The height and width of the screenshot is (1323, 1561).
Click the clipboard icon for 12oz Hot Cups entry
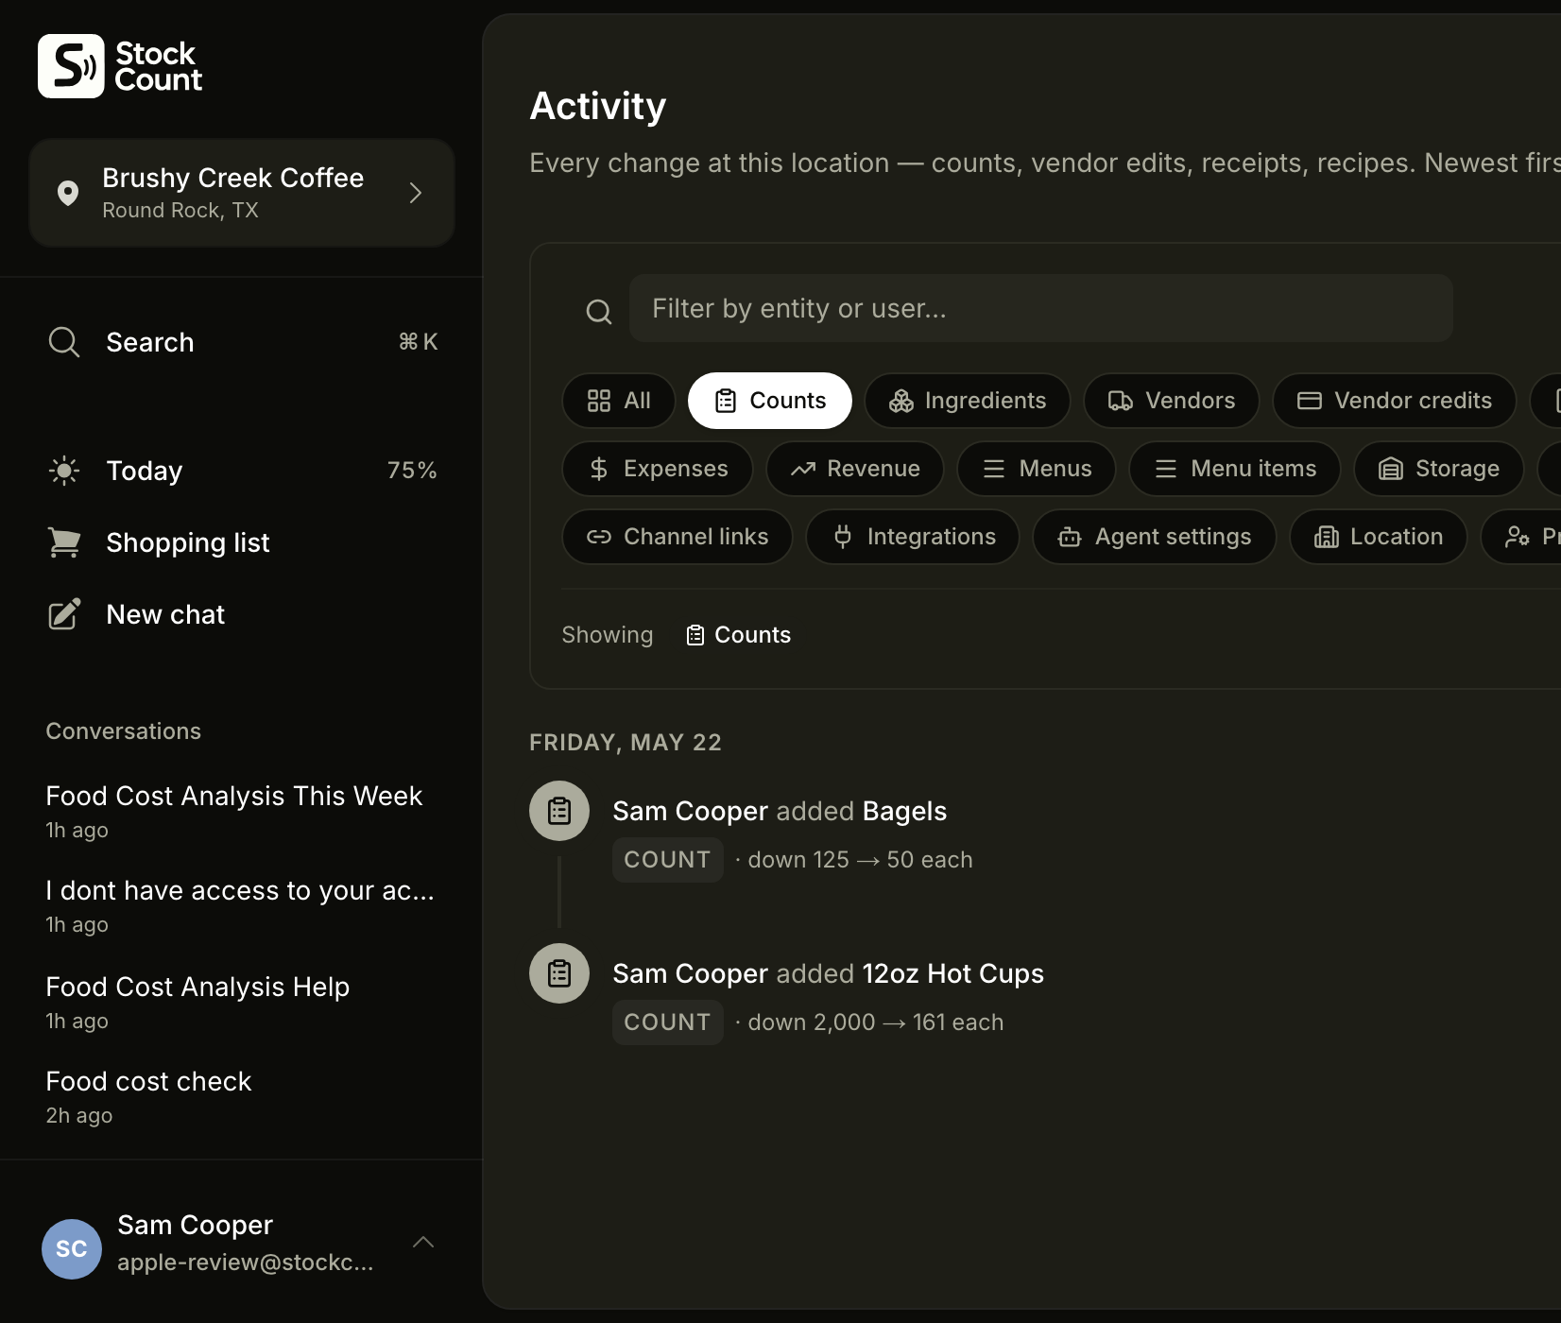[559, 973]
